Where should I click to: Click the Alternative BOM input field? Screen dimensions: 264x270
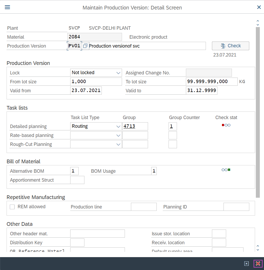74,171
